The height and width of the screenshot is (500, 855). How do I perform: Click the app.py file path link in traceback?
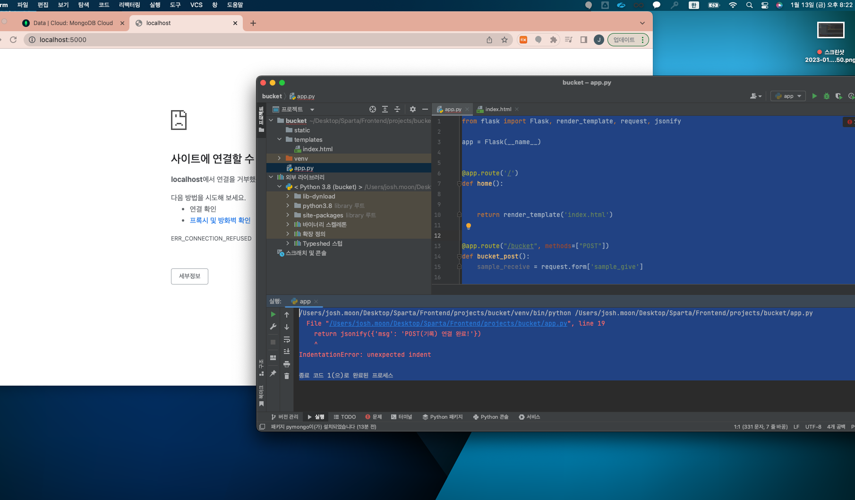448,324
